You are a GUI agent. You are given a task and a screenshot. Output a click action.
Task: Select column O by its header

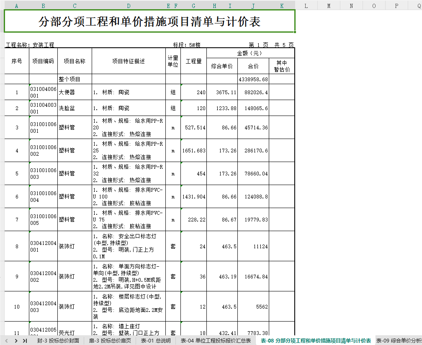click(374, 6)
